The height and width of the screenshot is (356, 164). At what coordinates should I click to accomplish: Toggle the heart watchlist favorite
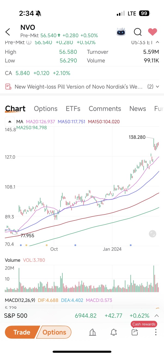tap(153, 32)
